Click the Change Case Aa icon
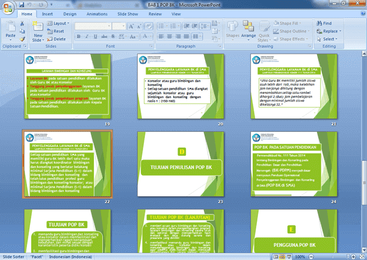This screenshot has width=367, height=260. click(133, 36)
